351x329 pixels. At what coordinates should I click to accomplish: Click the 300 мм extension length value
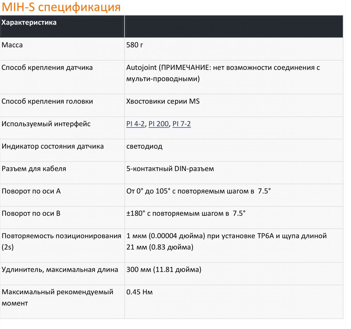pyautogui.click(x=164, y=270)
